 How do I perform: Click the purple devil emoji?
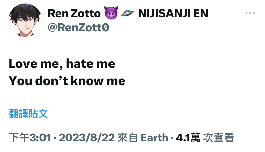pyautogui.click(x=111, y=13)
